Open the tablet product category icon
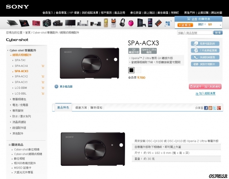Viewport: 229px width, 179px height. [24, 23]
